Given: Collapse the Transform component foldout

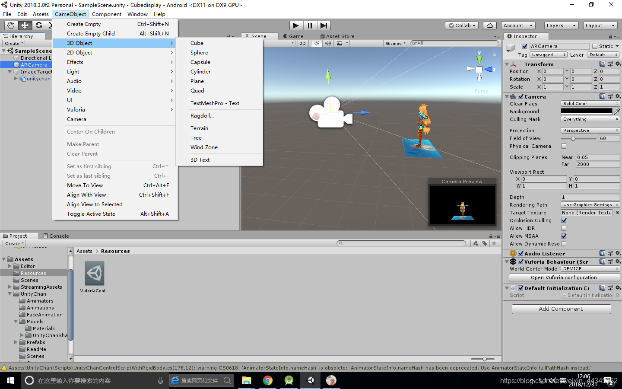Looking at the screenshot, I should coord(507,64).
